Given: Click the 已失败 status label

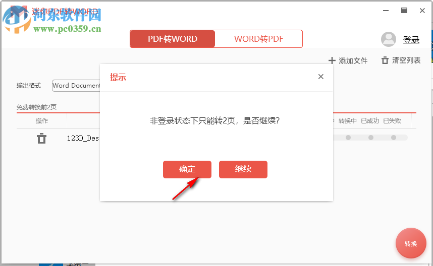Looking at the screenshot, I should [392, 121].
